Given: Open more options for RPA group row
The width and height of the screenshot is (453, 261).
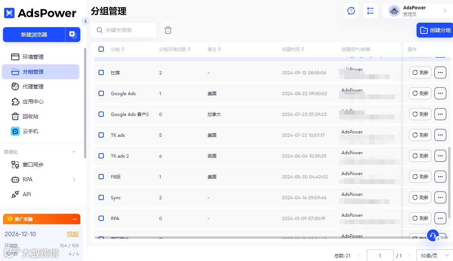Looking at the screenshot, I should coord(440,218).
